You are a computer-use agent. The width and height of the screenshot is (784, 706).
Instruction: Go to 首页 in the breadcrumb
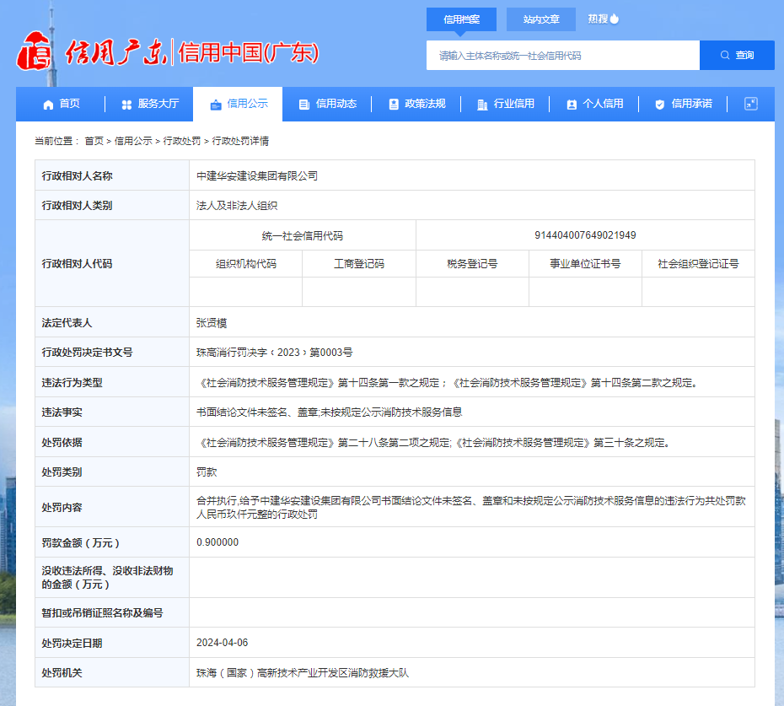click(x=94, y=141)
